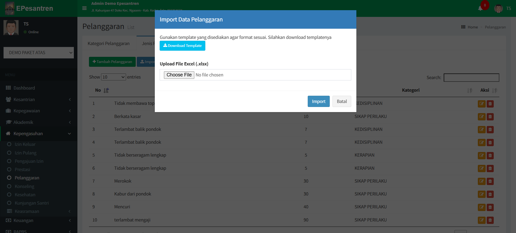Click the Download Template button
The height and width of the screenshot is (233, 516).
pyautogui.click(x=182, y=46)
